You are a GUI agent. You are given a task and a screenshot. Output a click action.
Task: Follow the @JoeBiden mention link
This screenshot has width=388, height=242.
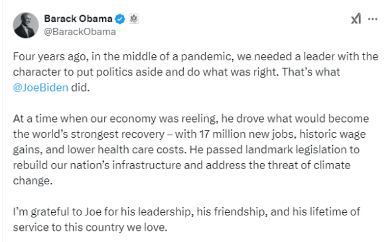point(40,88)
